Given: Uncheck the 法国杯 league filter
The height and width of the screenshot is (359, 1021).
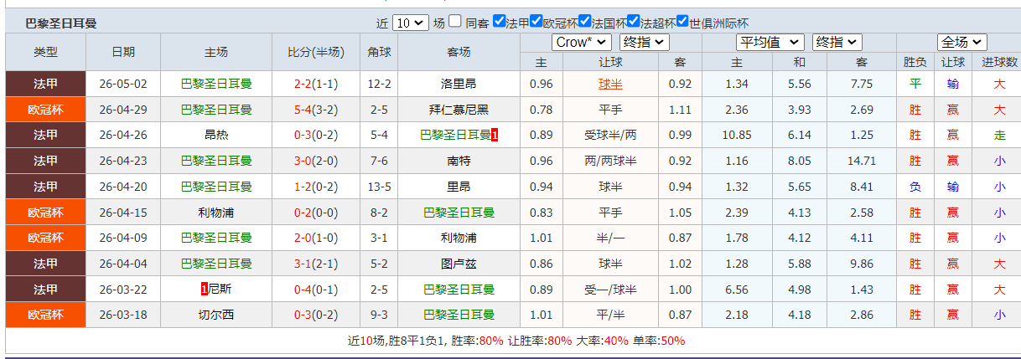Looking at the screenshot, I should [584, 22].
